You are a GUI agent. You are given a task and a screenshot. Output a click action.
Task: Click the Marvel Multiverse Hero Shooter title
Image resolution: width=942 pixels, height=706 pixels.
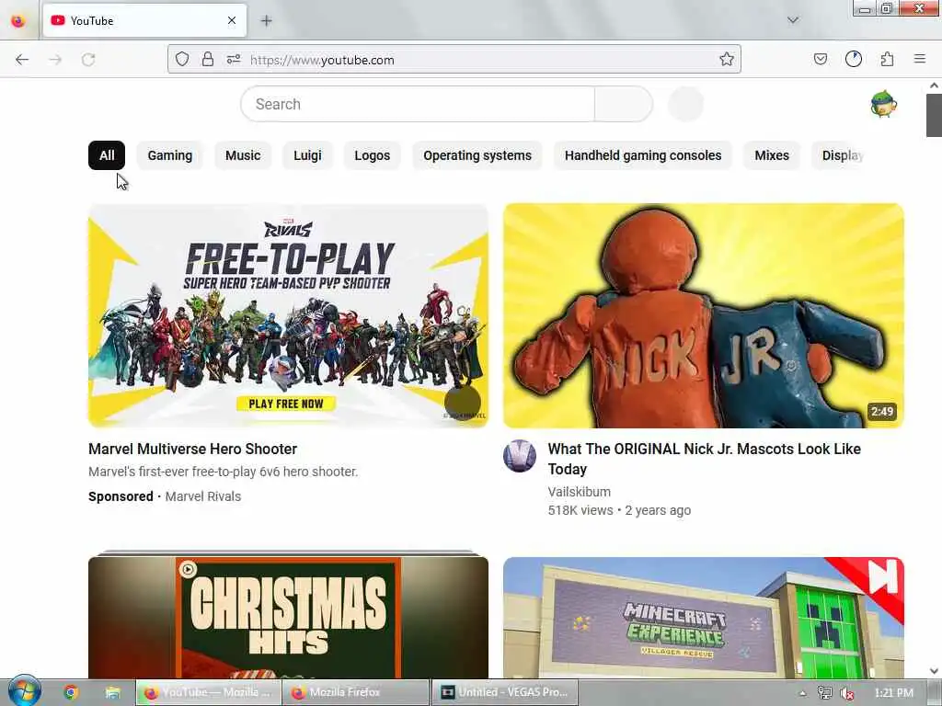(193, 449)
